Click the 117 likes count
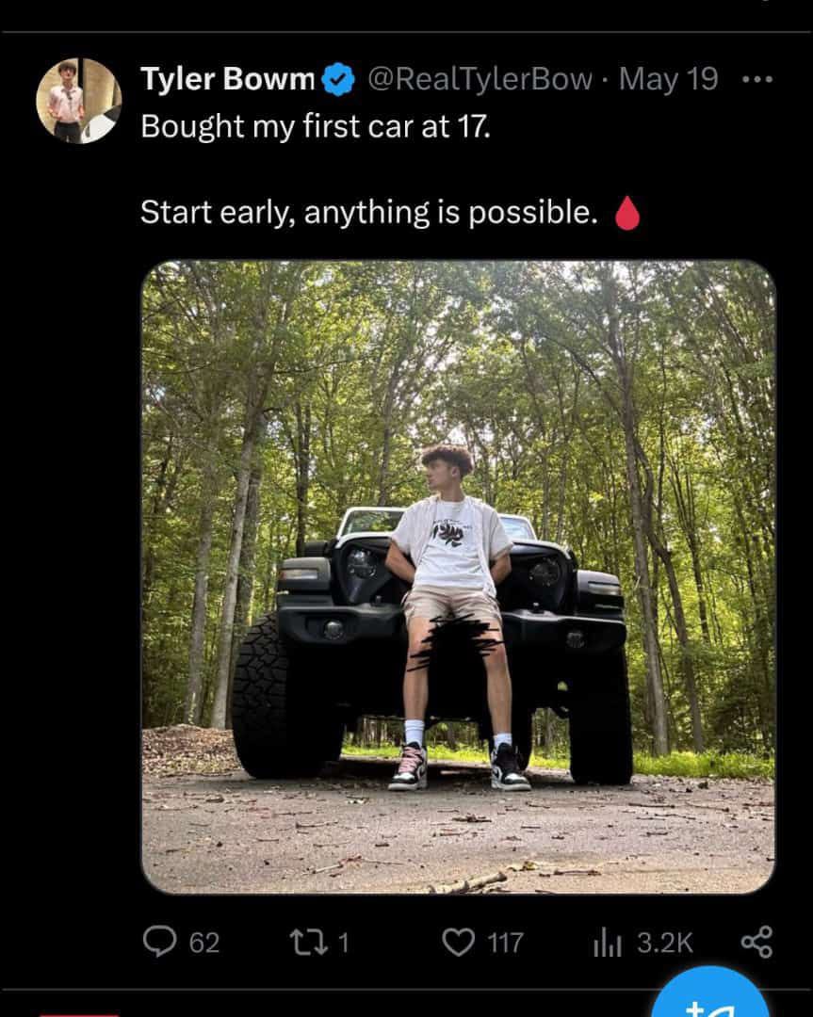The height and width of the screenshot is (1017, 813). click(505, 943)
